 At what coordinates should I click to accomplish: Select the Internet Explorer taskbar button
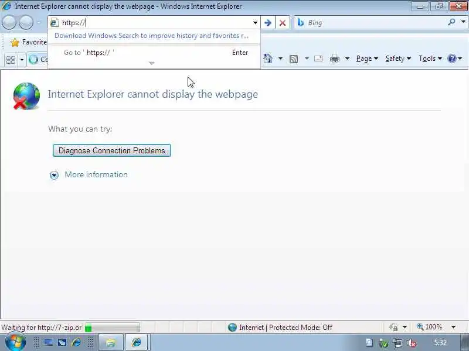137,343
